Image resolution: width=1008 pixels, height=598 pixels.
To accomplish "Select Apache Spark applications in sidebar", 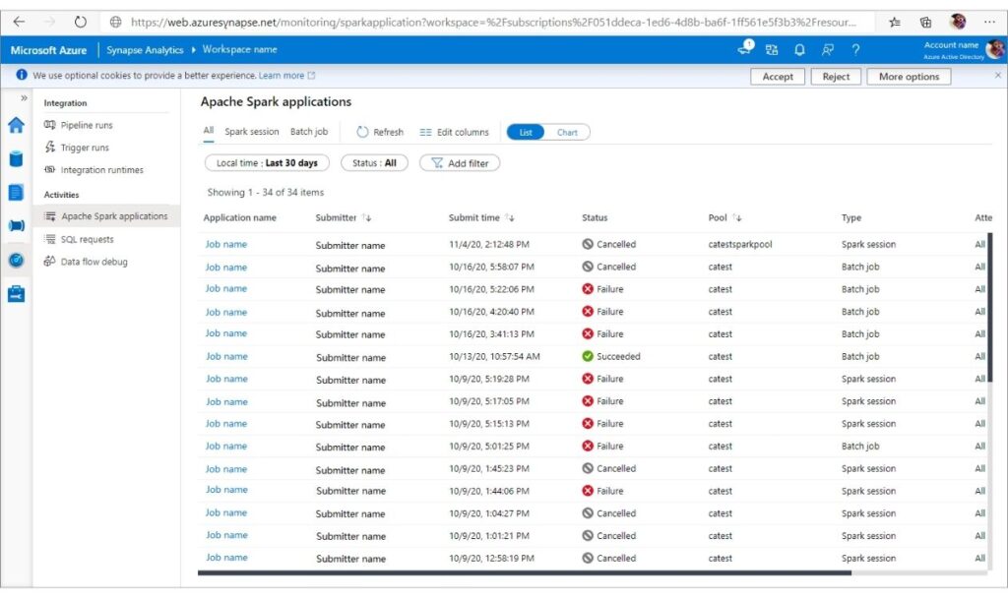I will [106, 216].
